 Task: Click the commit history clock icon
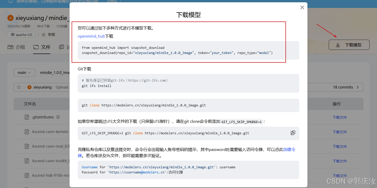pos(19,87)
